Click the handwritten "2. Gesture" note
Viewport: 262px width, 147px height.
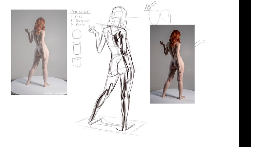point(80,21)
